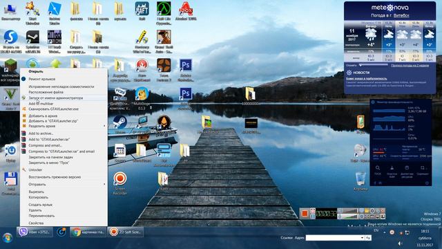Select the Uplay desktop shortcut
442x249 pixels.
[x=10, y=154]
